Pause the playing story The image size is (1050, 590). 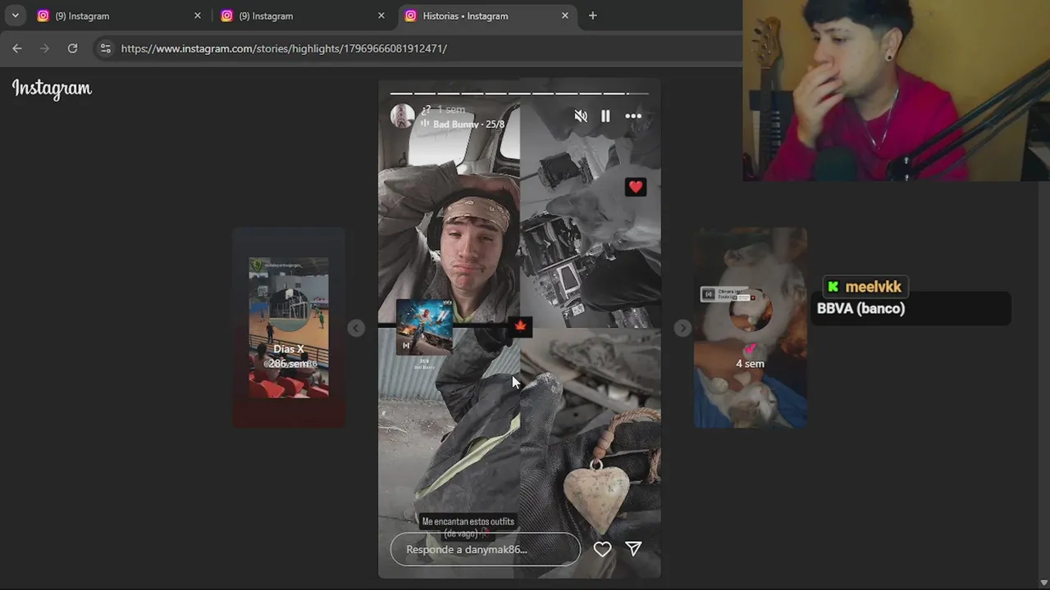[605, 116]
